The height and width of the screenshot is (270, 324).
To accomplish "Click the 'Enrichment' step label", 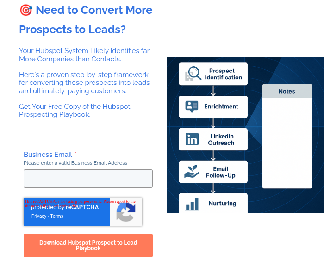I will pyautogui.click(x=221, y=107).
